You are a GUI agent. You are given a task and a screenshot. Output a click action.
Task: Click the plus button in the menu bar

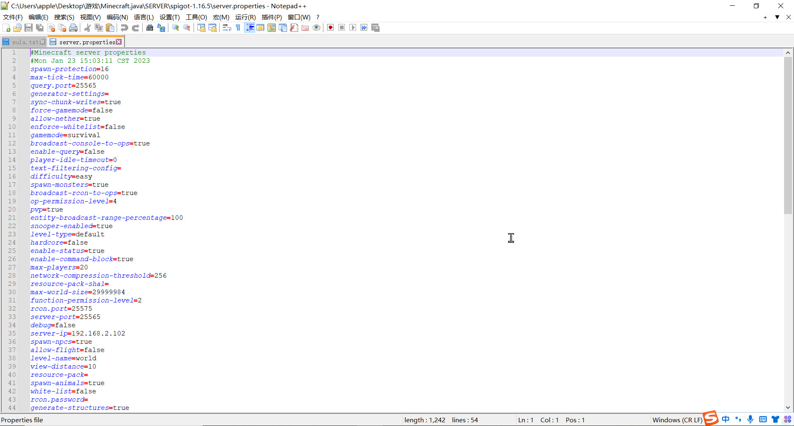(x=765, y=17)
